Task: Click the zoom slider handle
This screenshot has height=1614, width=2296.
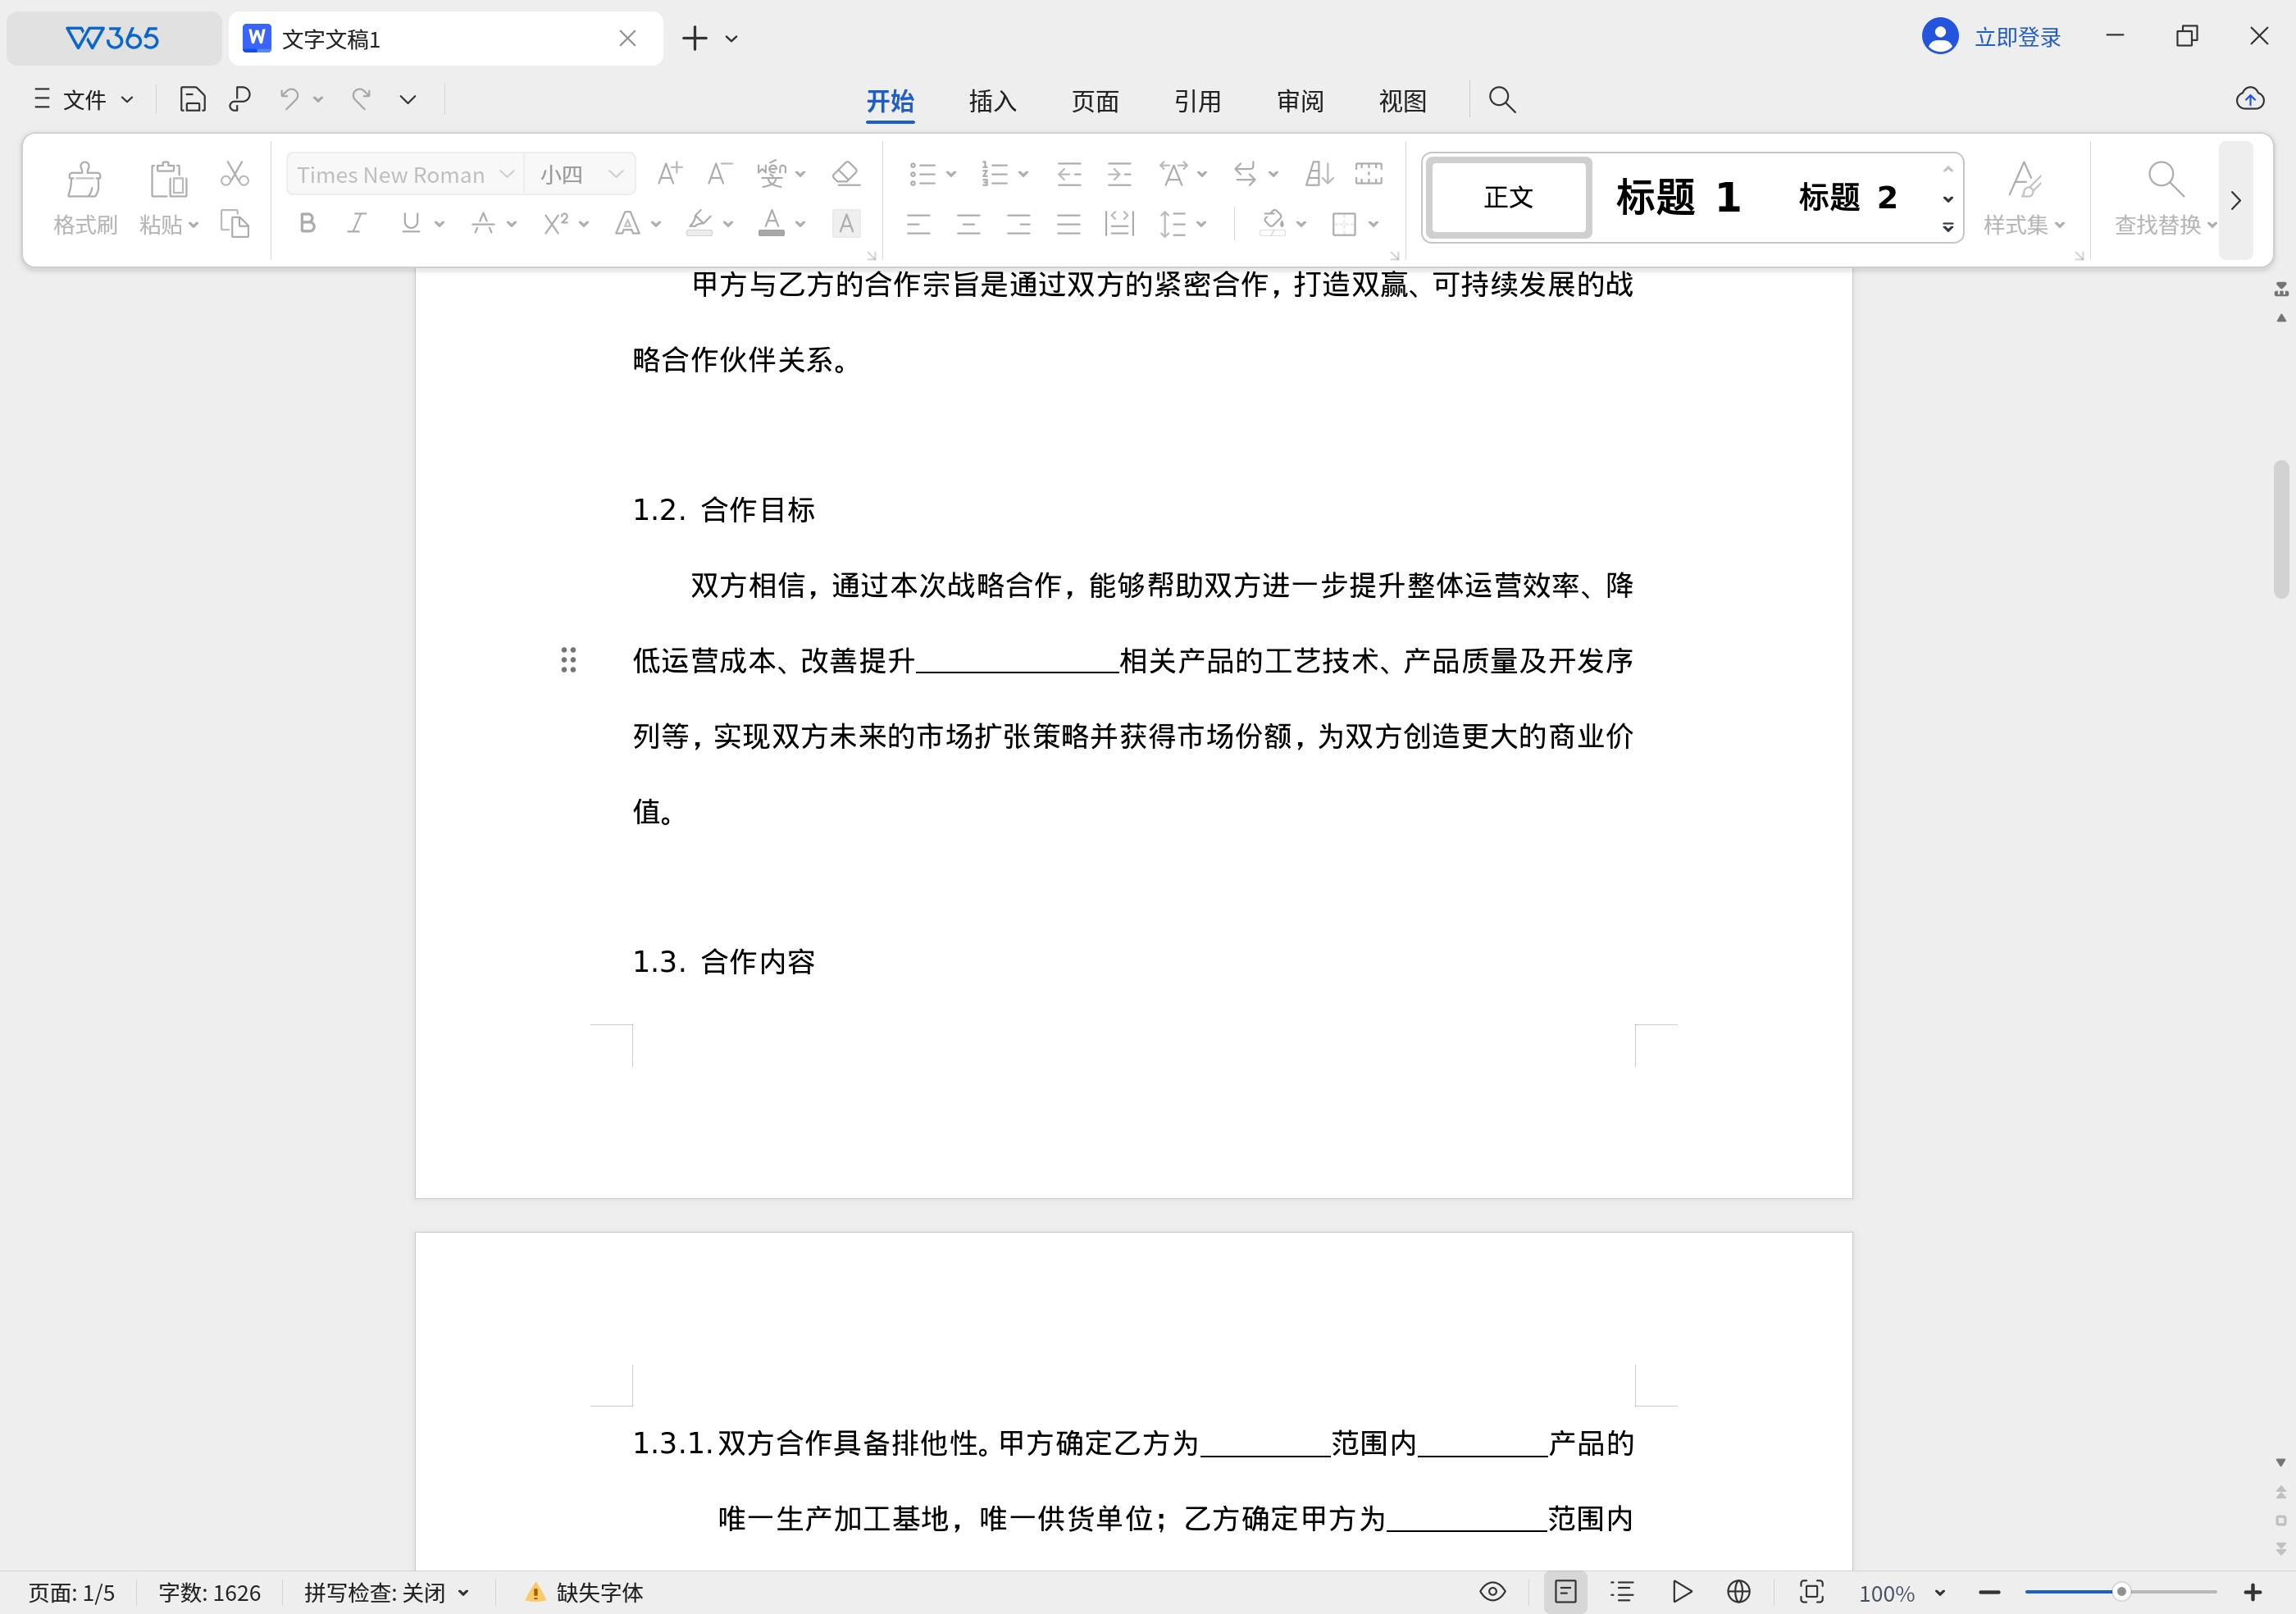Action: 2120,1591
